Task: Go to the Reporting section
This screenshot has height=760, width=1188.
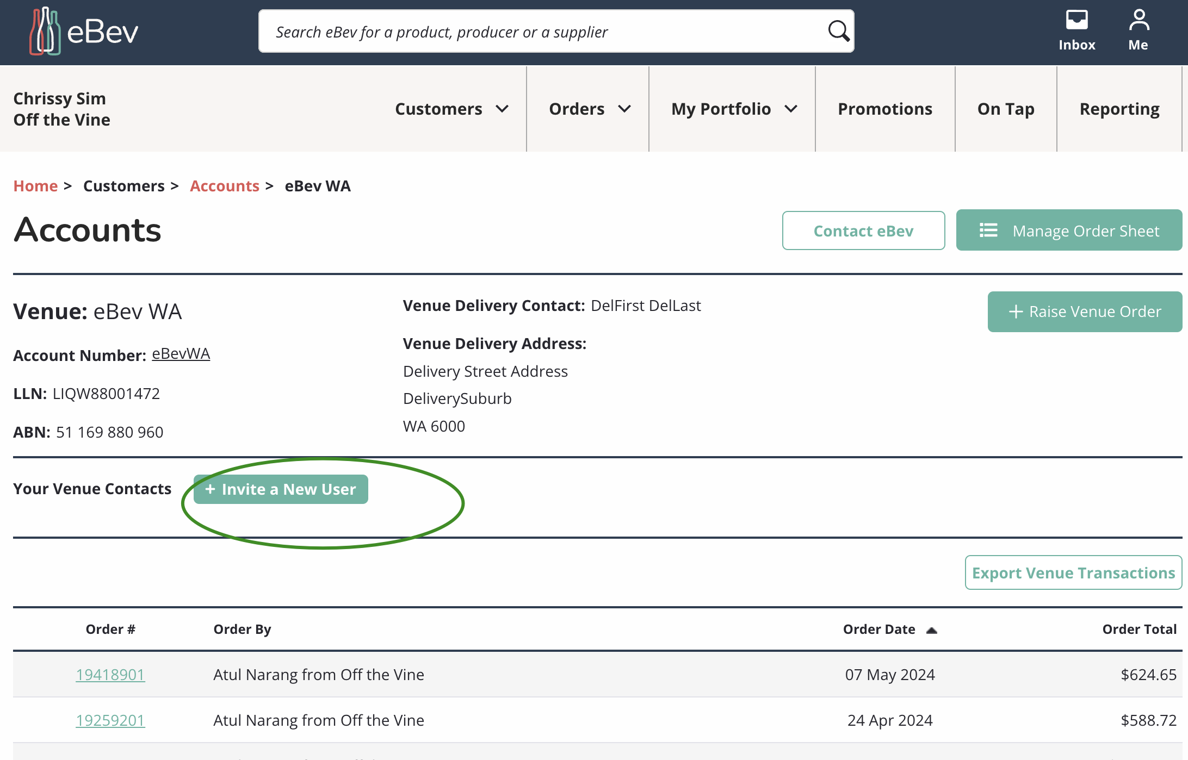Action: (1119, 109)
